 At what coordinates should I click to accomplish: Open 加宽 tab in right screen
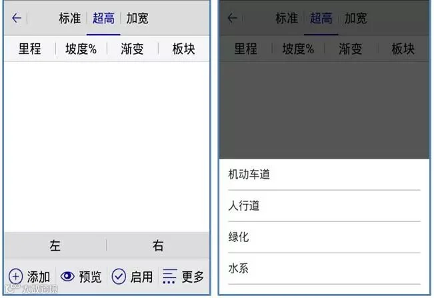[355, 19]
